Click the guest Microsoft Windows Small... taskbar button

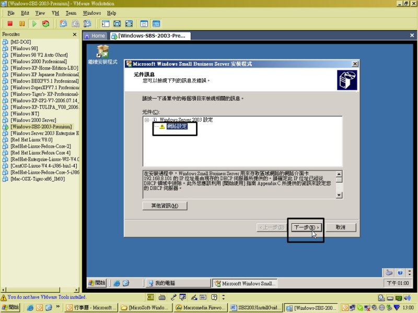coord(245,283)
